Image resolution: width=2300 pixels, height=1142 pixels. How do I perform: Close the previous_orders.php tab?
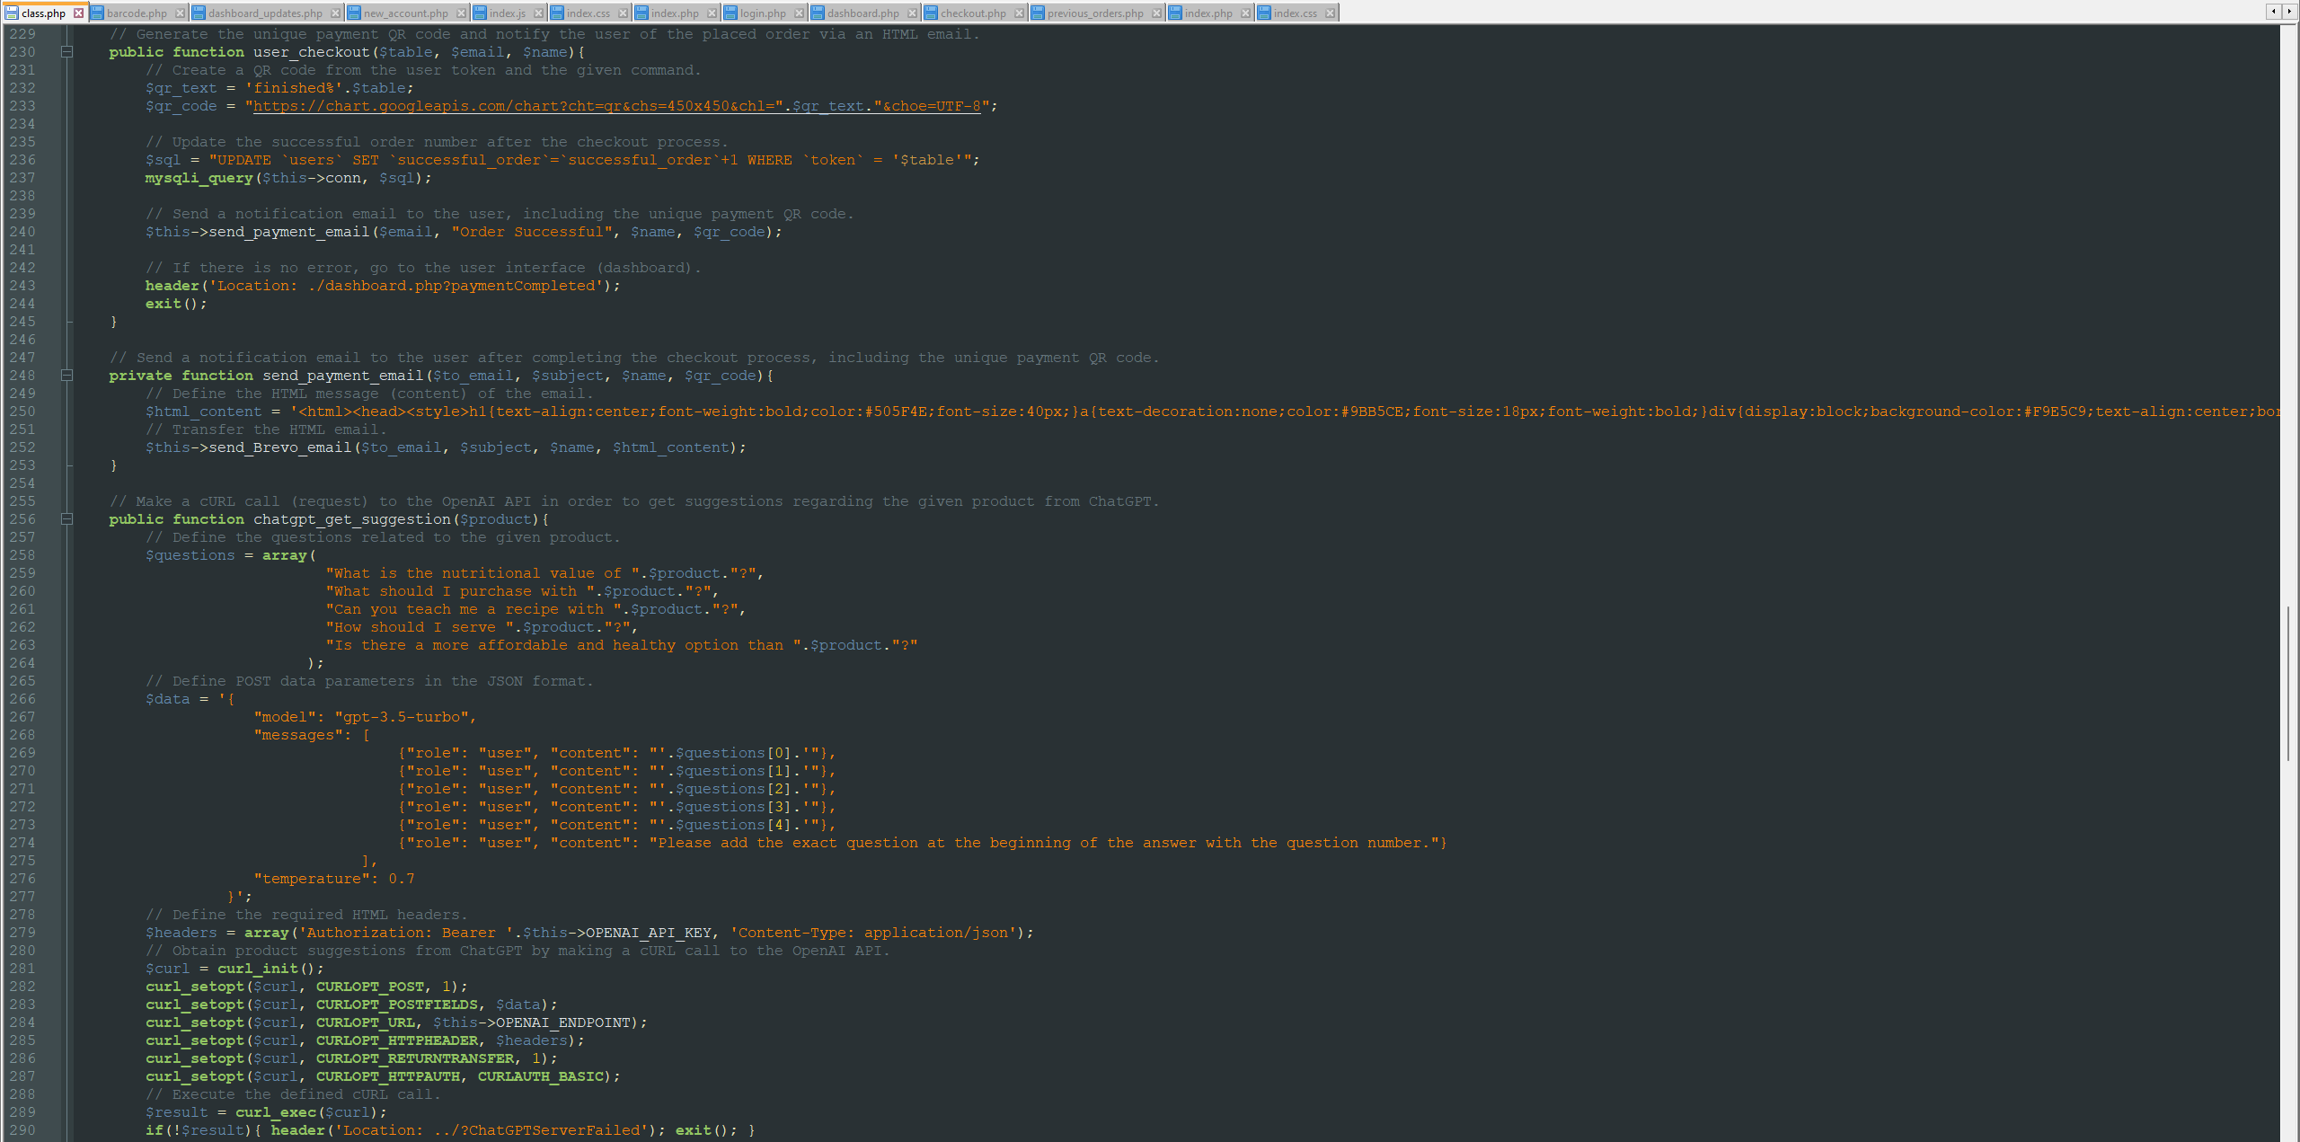[x=1158, y=13]
